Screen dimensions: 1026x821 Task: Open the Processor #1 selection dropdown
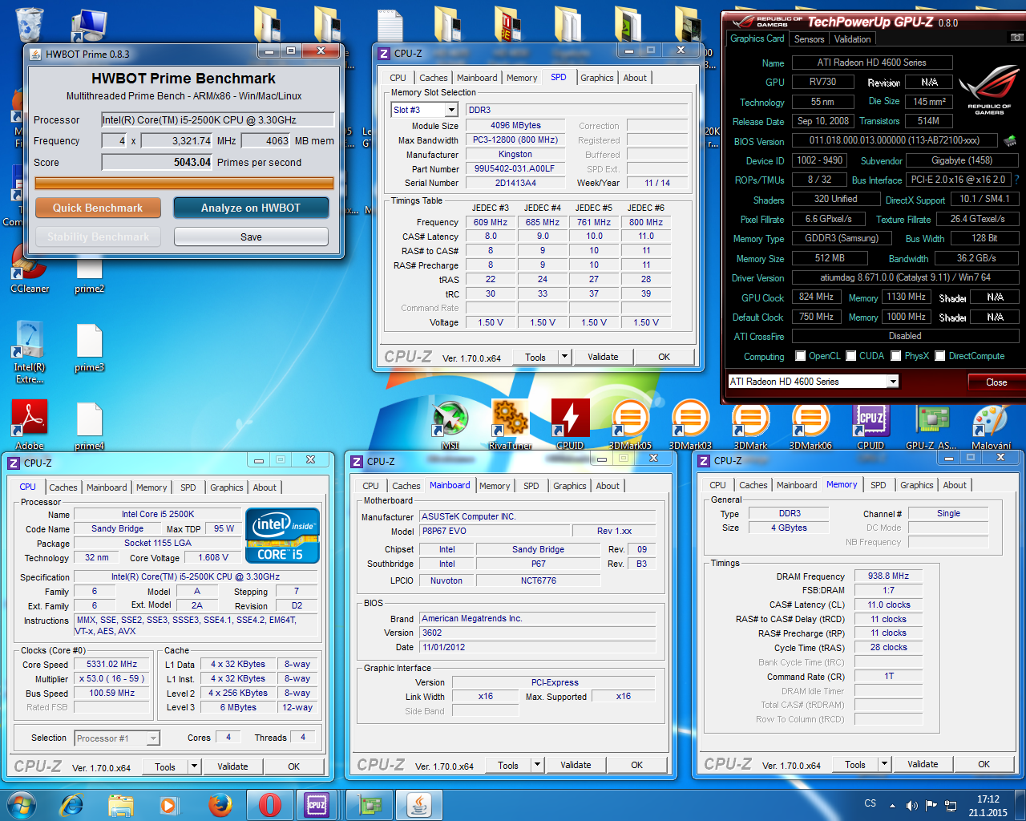153,738
